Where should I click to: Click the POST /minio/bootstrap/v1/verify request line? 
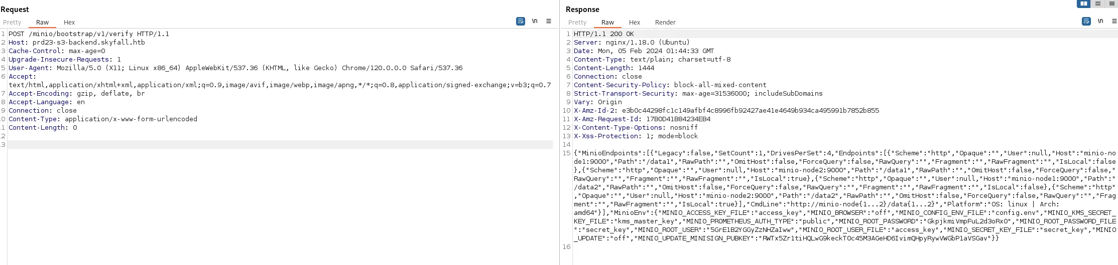click(x=89, y=34)
